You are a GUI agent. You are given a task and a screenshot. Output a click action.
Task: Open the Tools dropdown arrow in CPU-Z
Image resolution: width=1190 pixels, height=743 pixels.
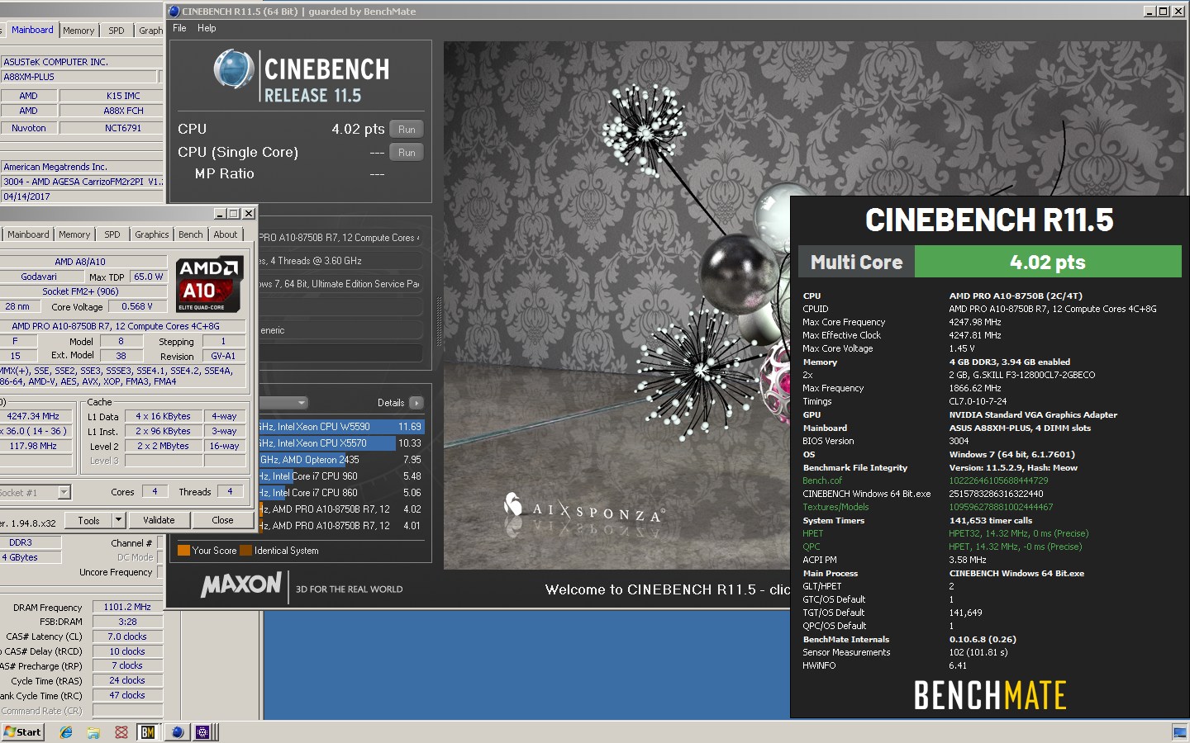(x=119, y=520)
